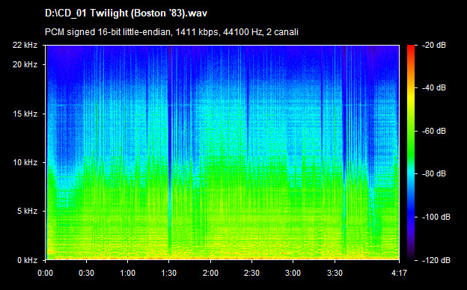Click the 3:30 time axis marker

point(335,273)
